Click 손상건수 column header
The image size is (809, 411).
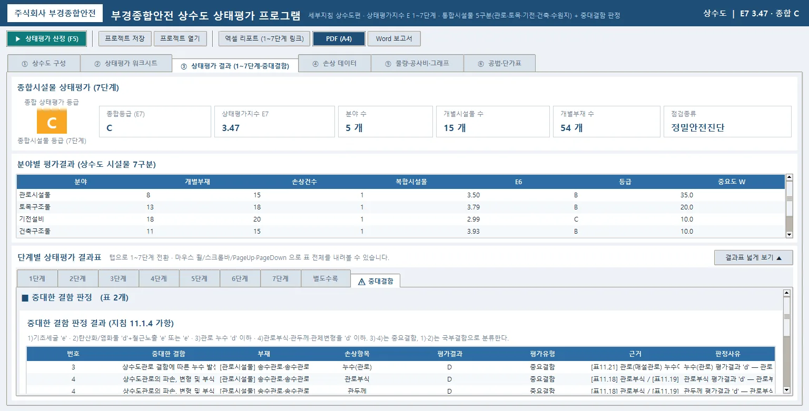click(304, 182)
